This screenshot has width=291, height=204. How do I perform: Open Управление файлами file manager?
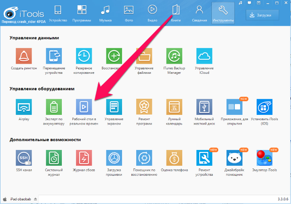pyautogui.click(x=144, y=56)
